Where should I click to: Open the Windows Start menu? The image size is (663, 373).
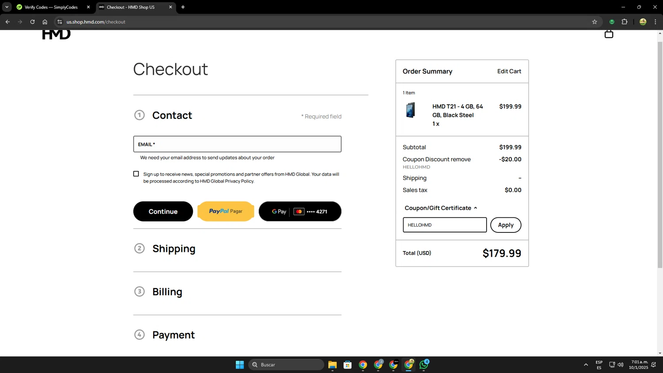point(240,365)
